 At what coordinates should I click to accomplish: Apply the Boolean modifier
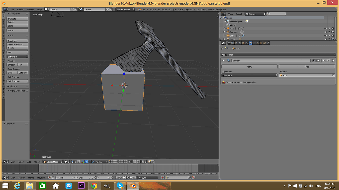click(x=250, y=66)
